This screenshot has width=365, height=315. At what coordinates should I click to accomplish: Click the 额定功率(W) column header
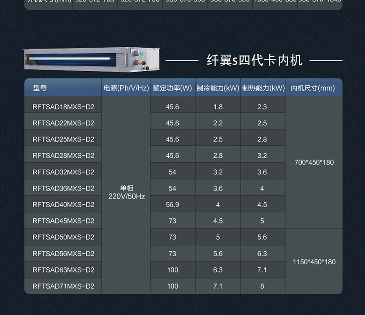pos(172,88)
